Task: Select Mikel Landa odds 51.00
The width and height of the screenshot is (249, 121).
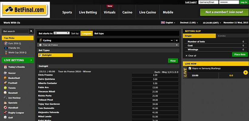Action: [x=155, y=116]
